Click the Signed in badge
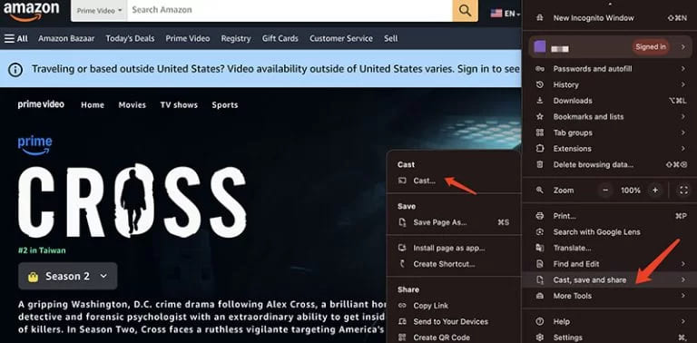 point(651,46)
